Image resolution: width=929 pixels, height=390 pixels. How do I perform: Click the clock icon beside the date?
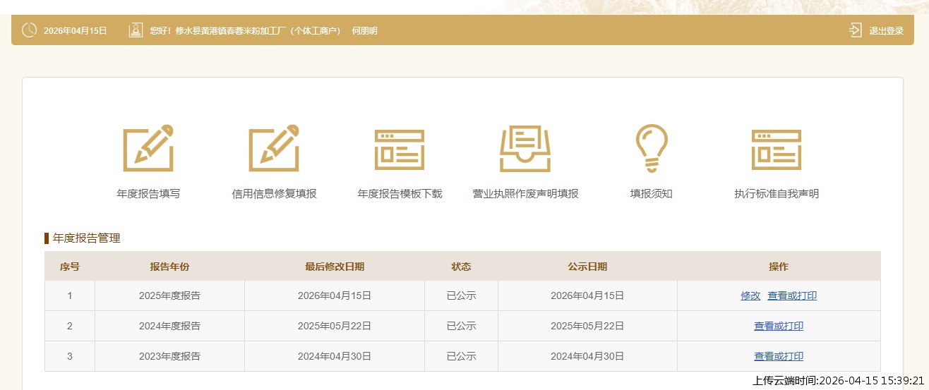[x=30, y=30]
